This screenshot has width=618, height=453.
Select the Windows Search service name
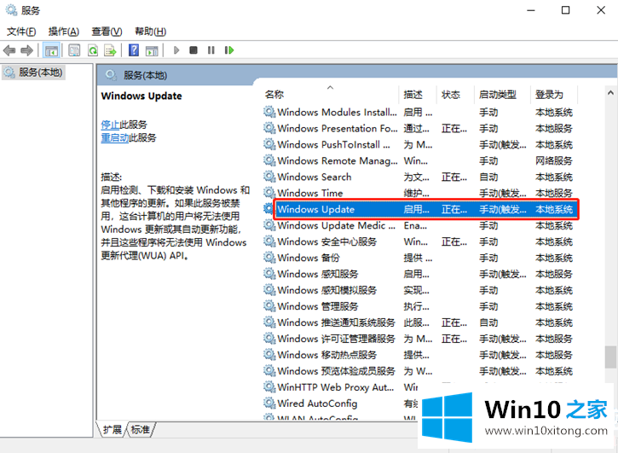[x=315, y=177]
